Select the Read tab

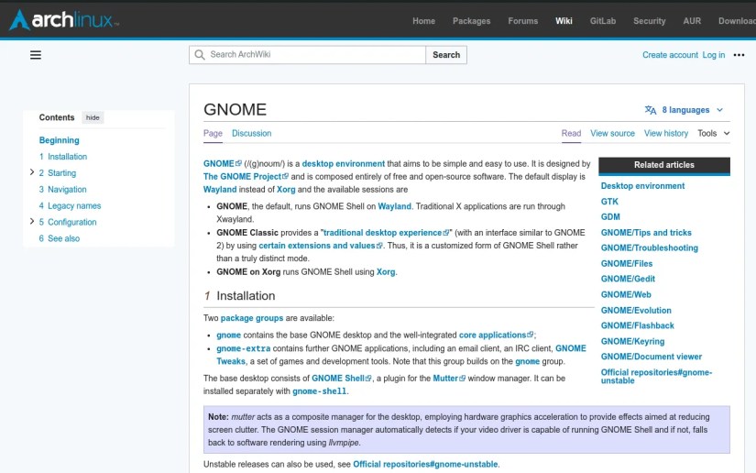571,133
